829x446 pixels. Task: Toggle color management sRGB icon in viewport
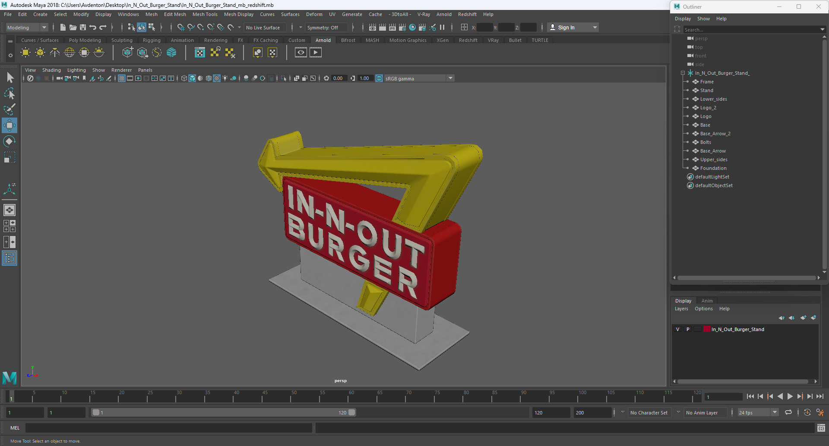pyautogui.click(x=379, y=78)
